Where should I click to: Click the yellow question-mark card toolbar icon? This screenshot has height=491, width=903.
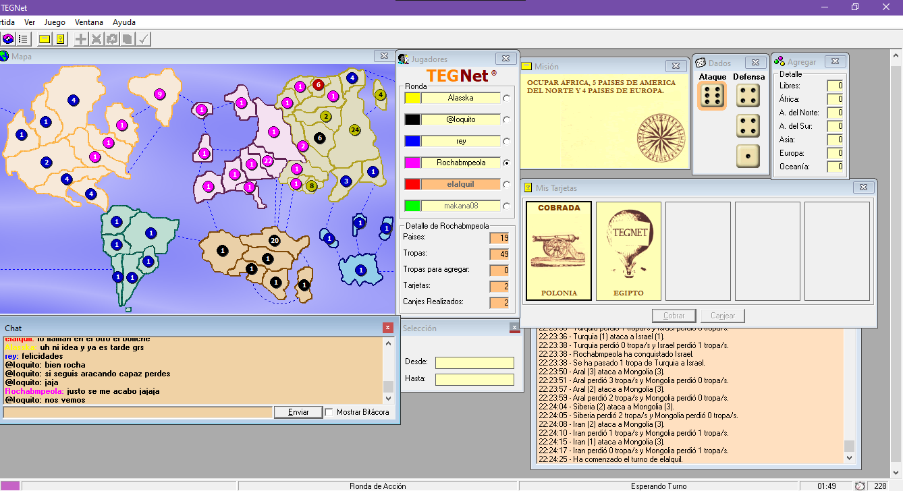click(60, 39)
